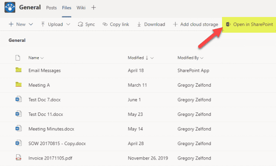Expand the New dropdown
The height and width of the screenshot is (166, 276).
point(31,24)
